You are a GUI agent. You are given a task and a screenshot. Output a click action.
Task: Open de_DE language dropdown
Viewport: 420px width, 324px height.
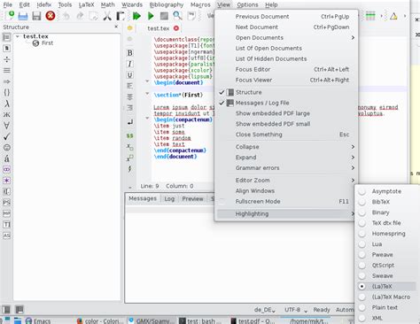click(265, 310)
